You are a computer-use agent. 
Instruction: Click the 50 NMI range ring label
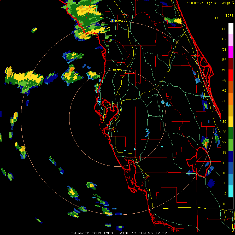click(x=118, y=70)
